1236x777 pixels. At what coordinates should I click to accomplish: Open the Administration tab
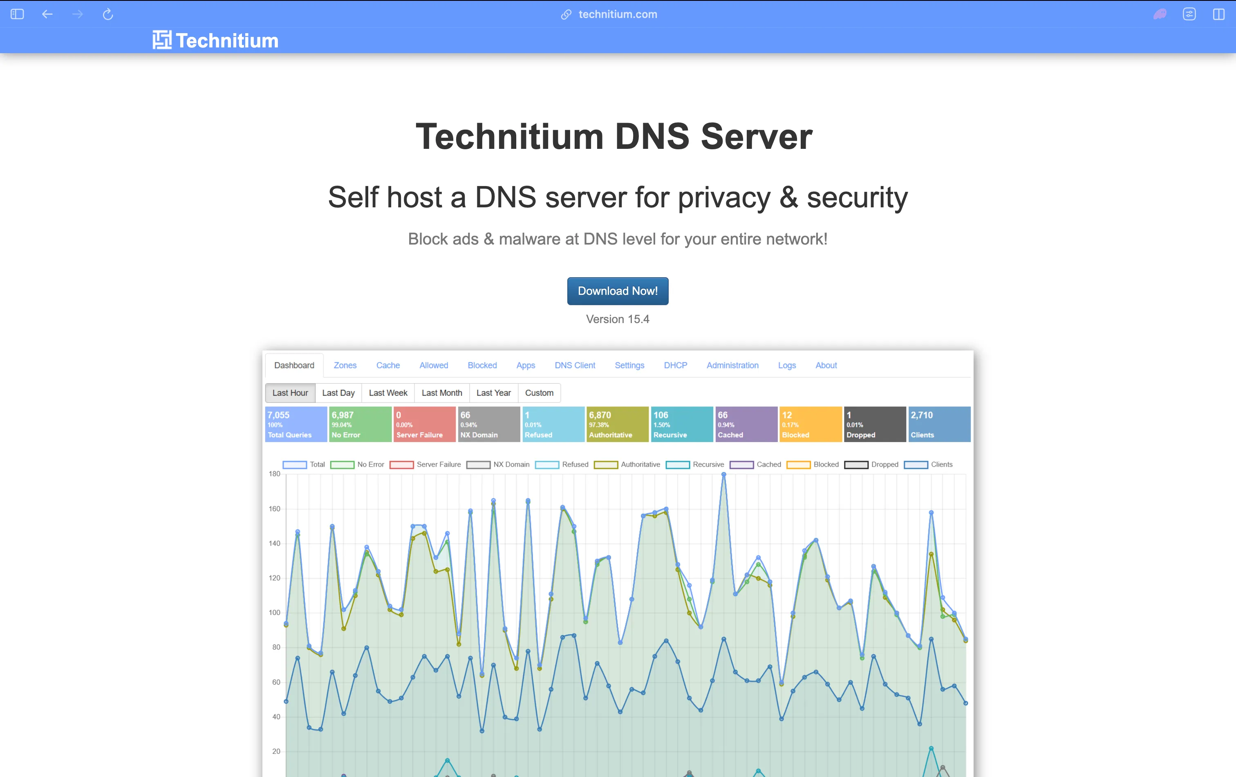pos(732,365)
